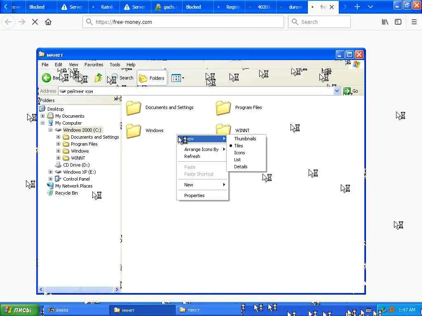Expand Windows XP (E:) tree node

pos(50,172)
